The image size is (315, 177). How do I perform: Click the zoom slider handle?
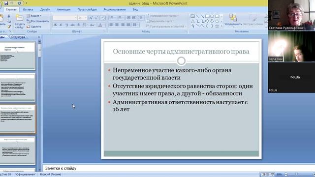tap(296, 175)
